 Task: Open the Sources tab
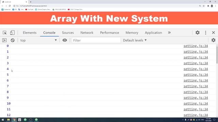pos(68,33)
